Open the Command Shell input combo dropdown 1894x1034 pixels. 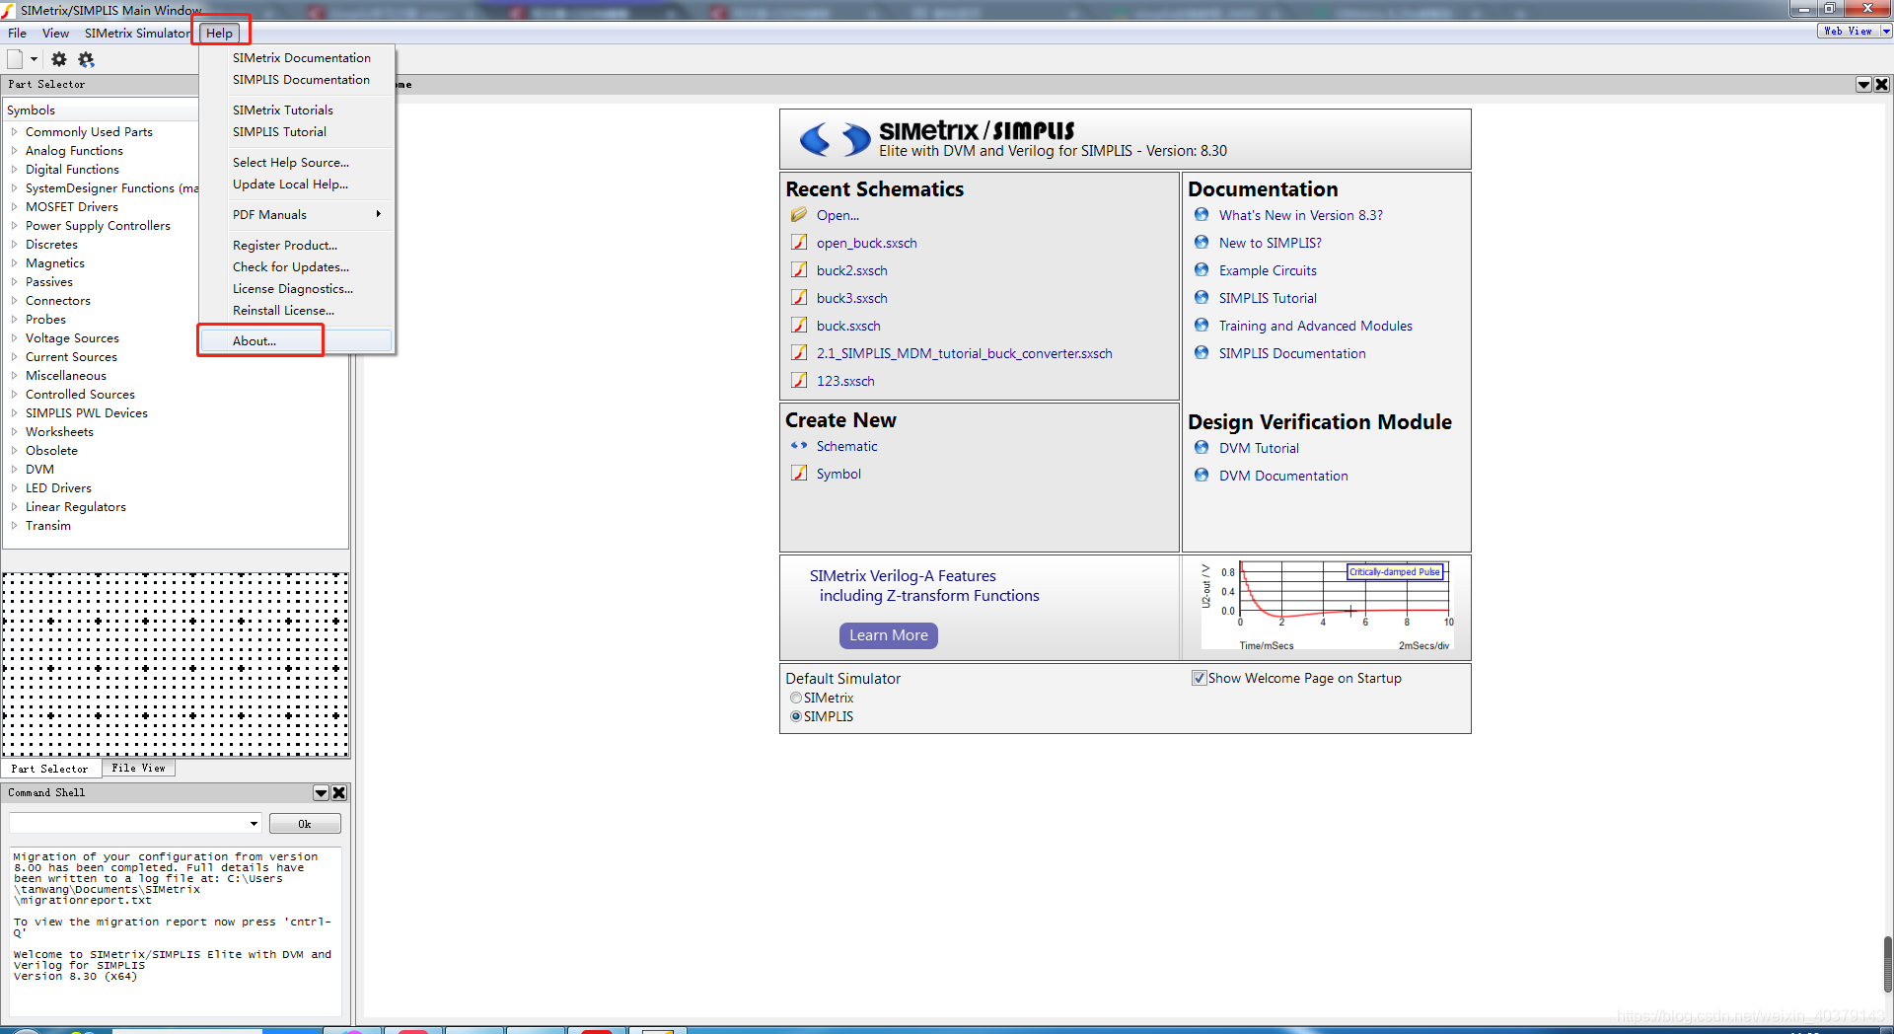tap(254, 824)
